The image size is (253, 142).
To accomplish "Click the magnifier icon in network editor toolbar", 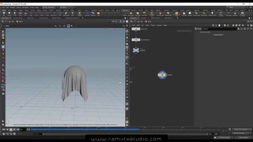I will [x=248, y=25].
